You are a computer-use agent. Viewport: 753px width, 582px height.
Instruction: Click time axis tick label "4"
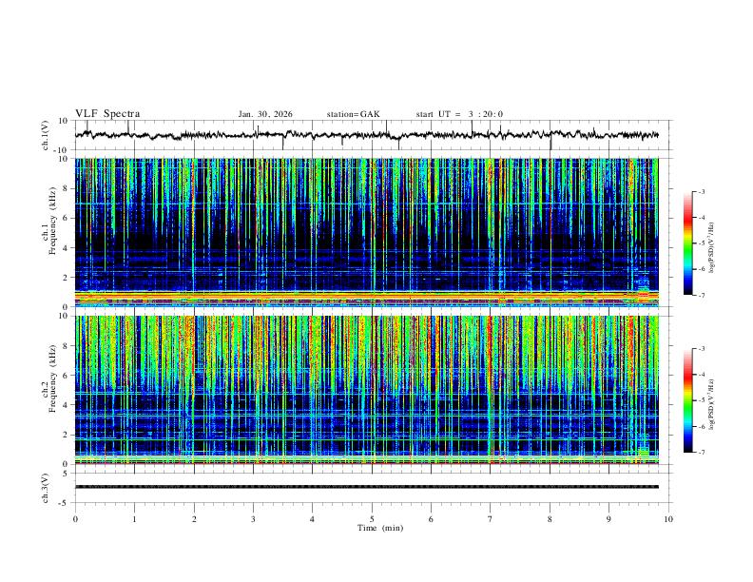(x=313, y=519)
